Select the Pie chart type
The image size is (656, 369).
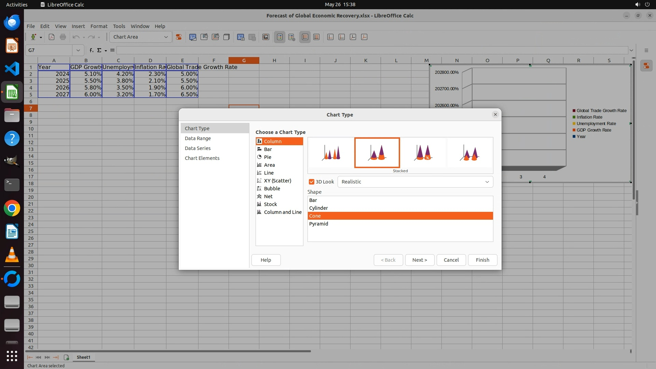(x=268, y=157)
